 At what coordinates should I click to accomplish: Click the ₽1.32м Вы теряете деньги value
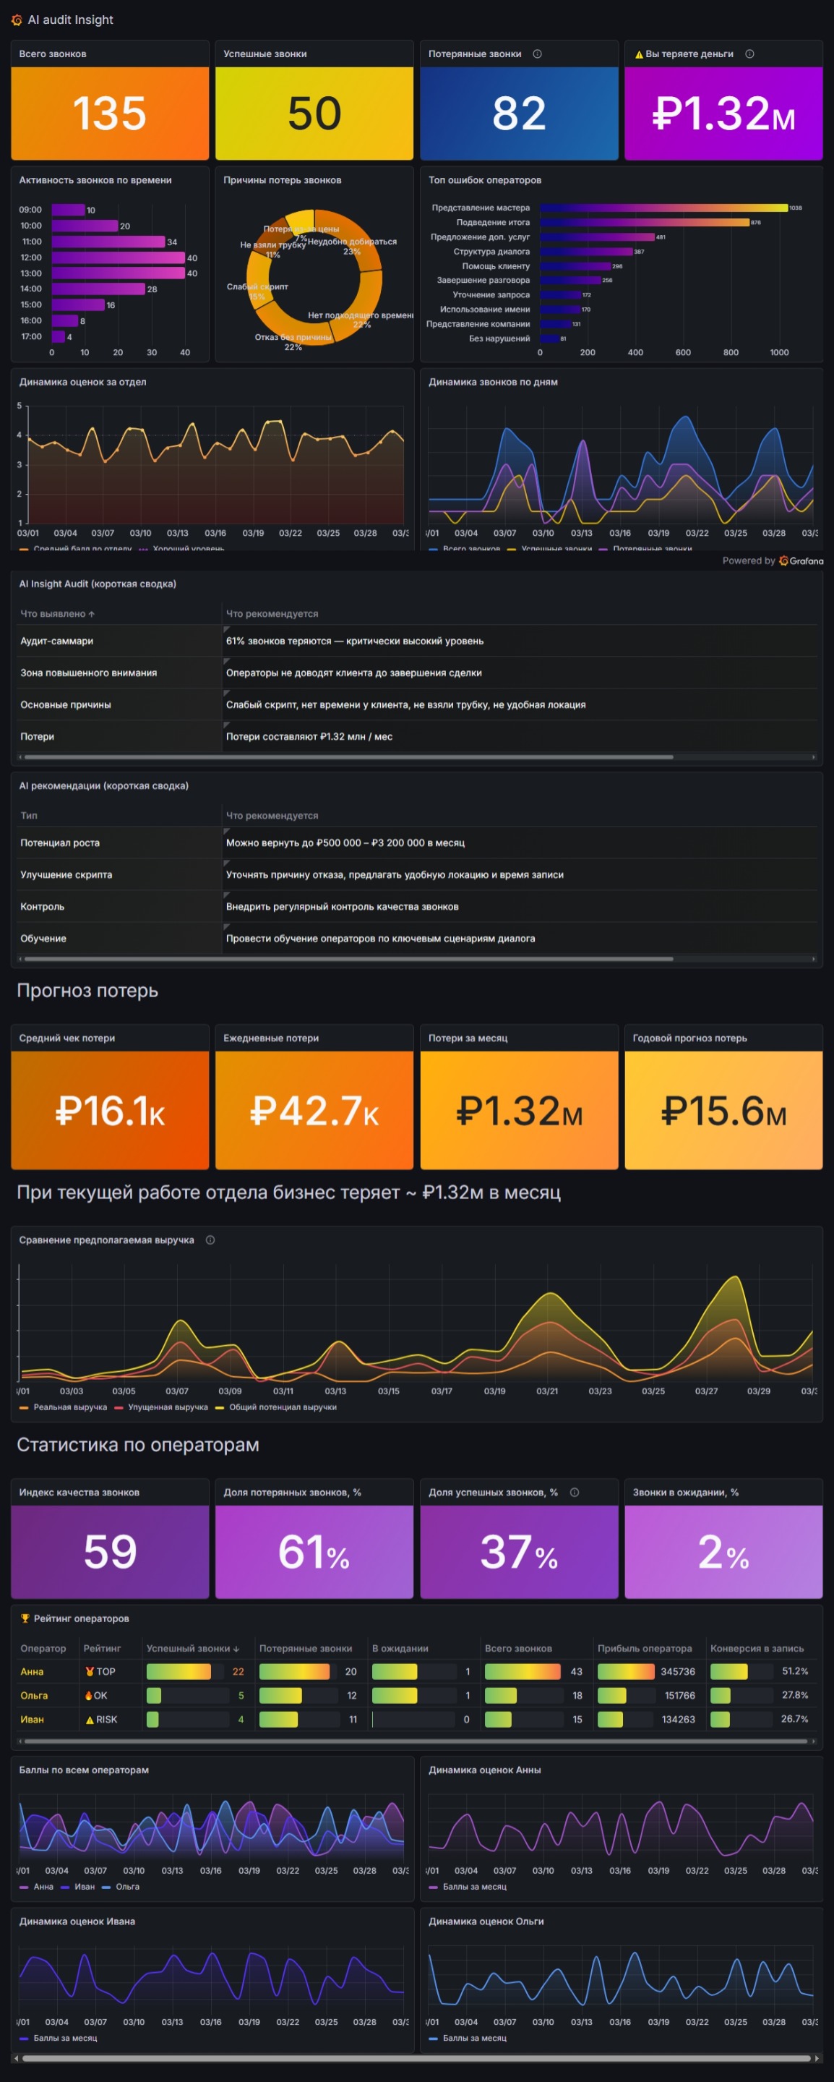click(723, 114)
